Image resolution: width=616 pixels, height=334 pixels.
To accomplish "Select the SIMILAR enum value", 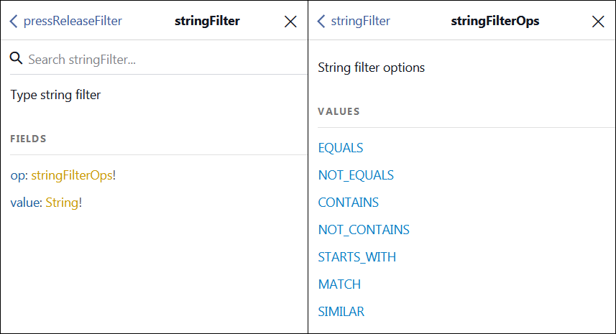I will (341, 312).
